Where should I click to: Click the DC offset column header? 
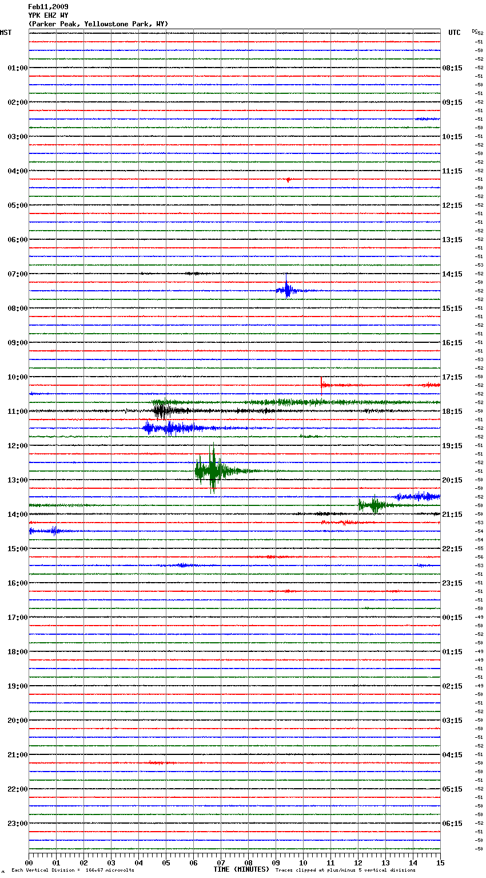coord(476,31)
